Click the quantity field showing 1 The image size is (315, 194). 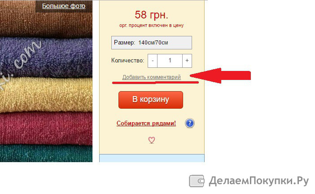pyautogui.click(x=170, y=61)
